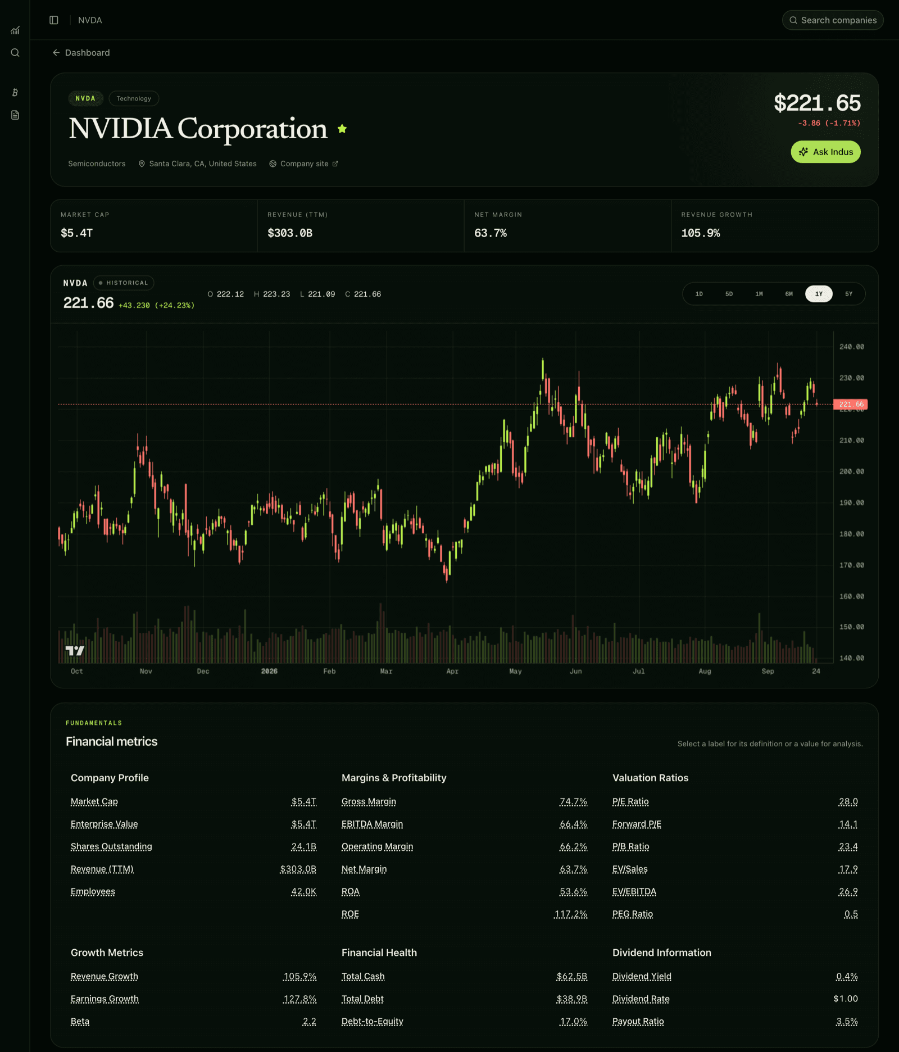Click the NVDA ticker badge
The height and width of the screenshot is (1052, 899).
85,98
